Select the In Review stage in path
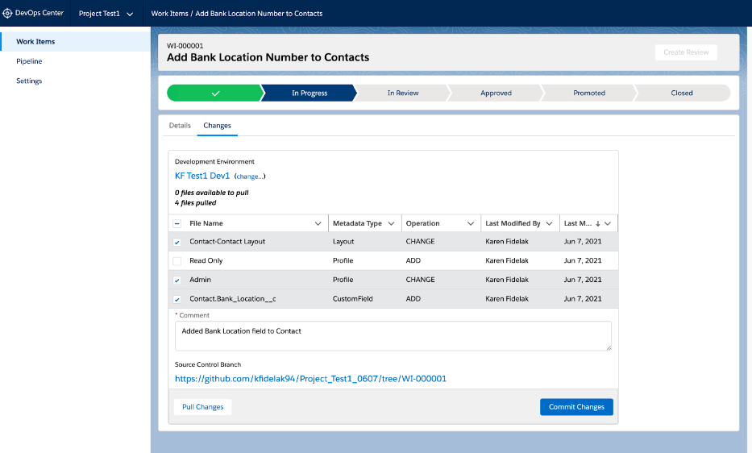 click(x=402, y=93)
